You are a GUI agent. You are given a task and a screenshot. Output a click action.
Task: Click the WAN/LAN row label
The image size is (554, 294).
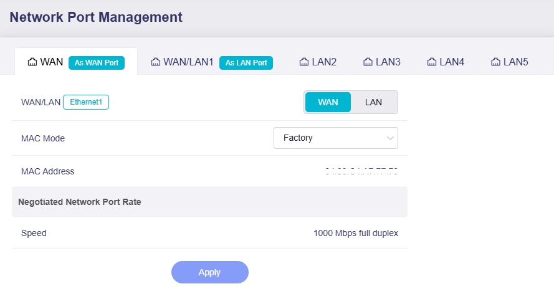[41, 102]
